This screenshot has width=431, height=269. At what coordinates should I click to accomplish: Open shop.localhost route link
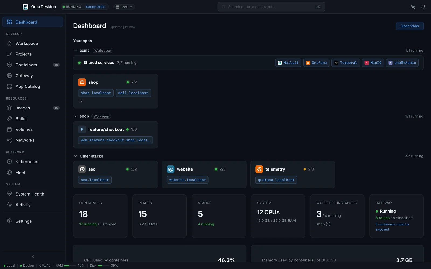coord(96,93)
